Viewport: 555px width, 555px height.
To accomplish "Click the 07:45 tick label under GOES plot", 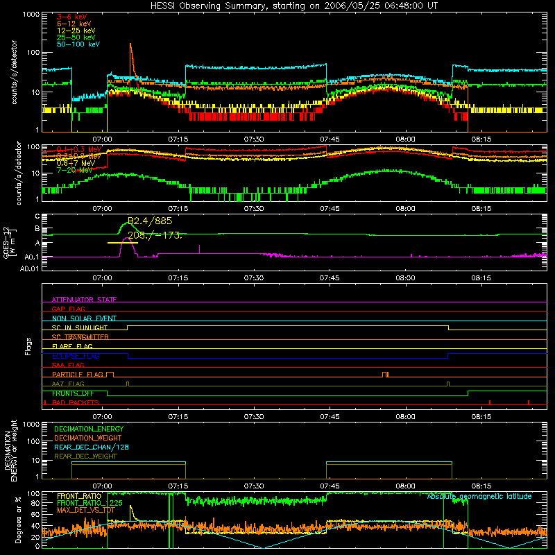I will click(330, 278).
